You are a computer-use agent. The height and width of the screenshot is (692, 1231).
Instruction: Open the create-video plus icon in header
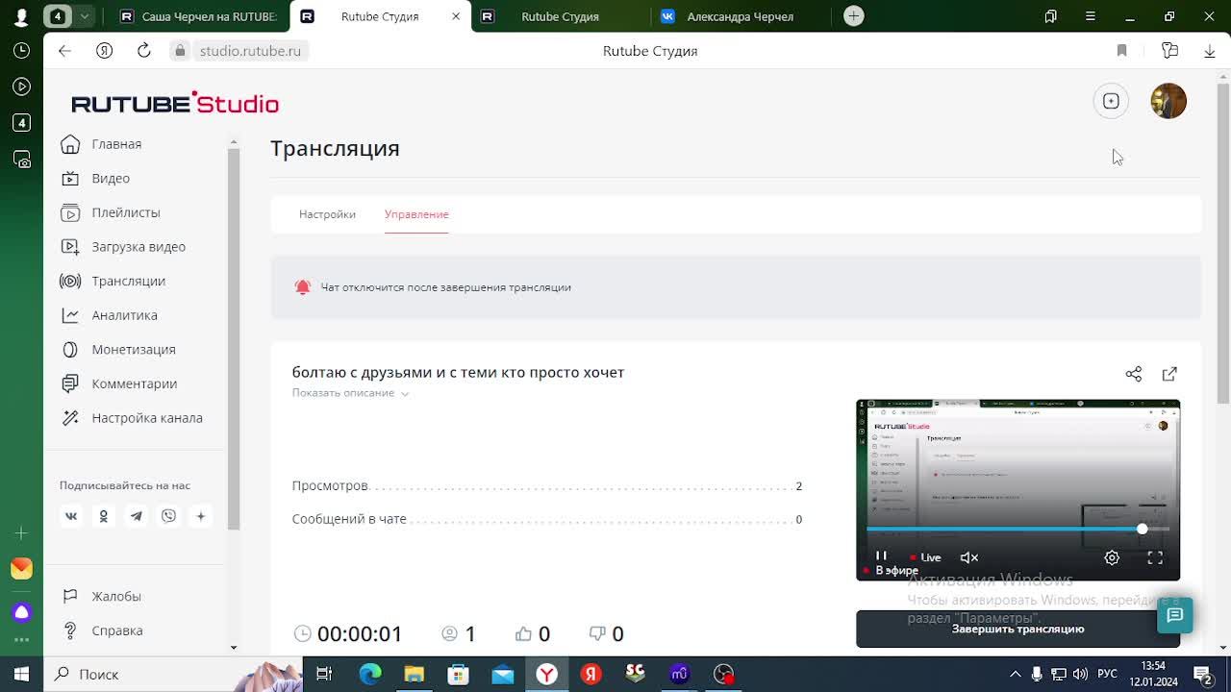pos(1111,101)
